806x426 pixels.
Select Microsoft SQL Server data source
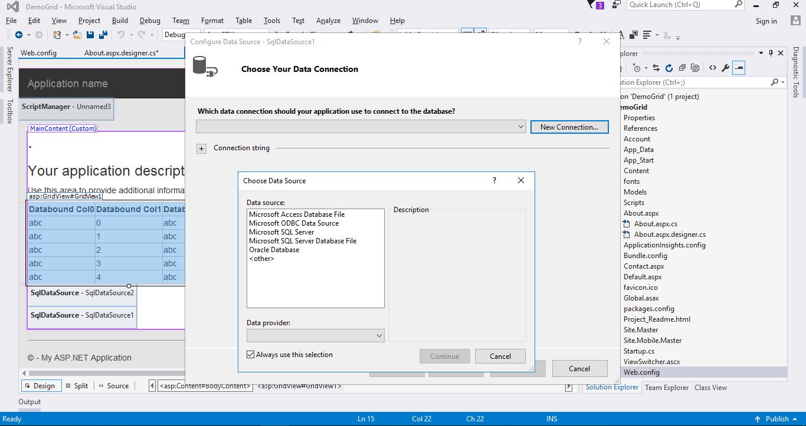281,232
